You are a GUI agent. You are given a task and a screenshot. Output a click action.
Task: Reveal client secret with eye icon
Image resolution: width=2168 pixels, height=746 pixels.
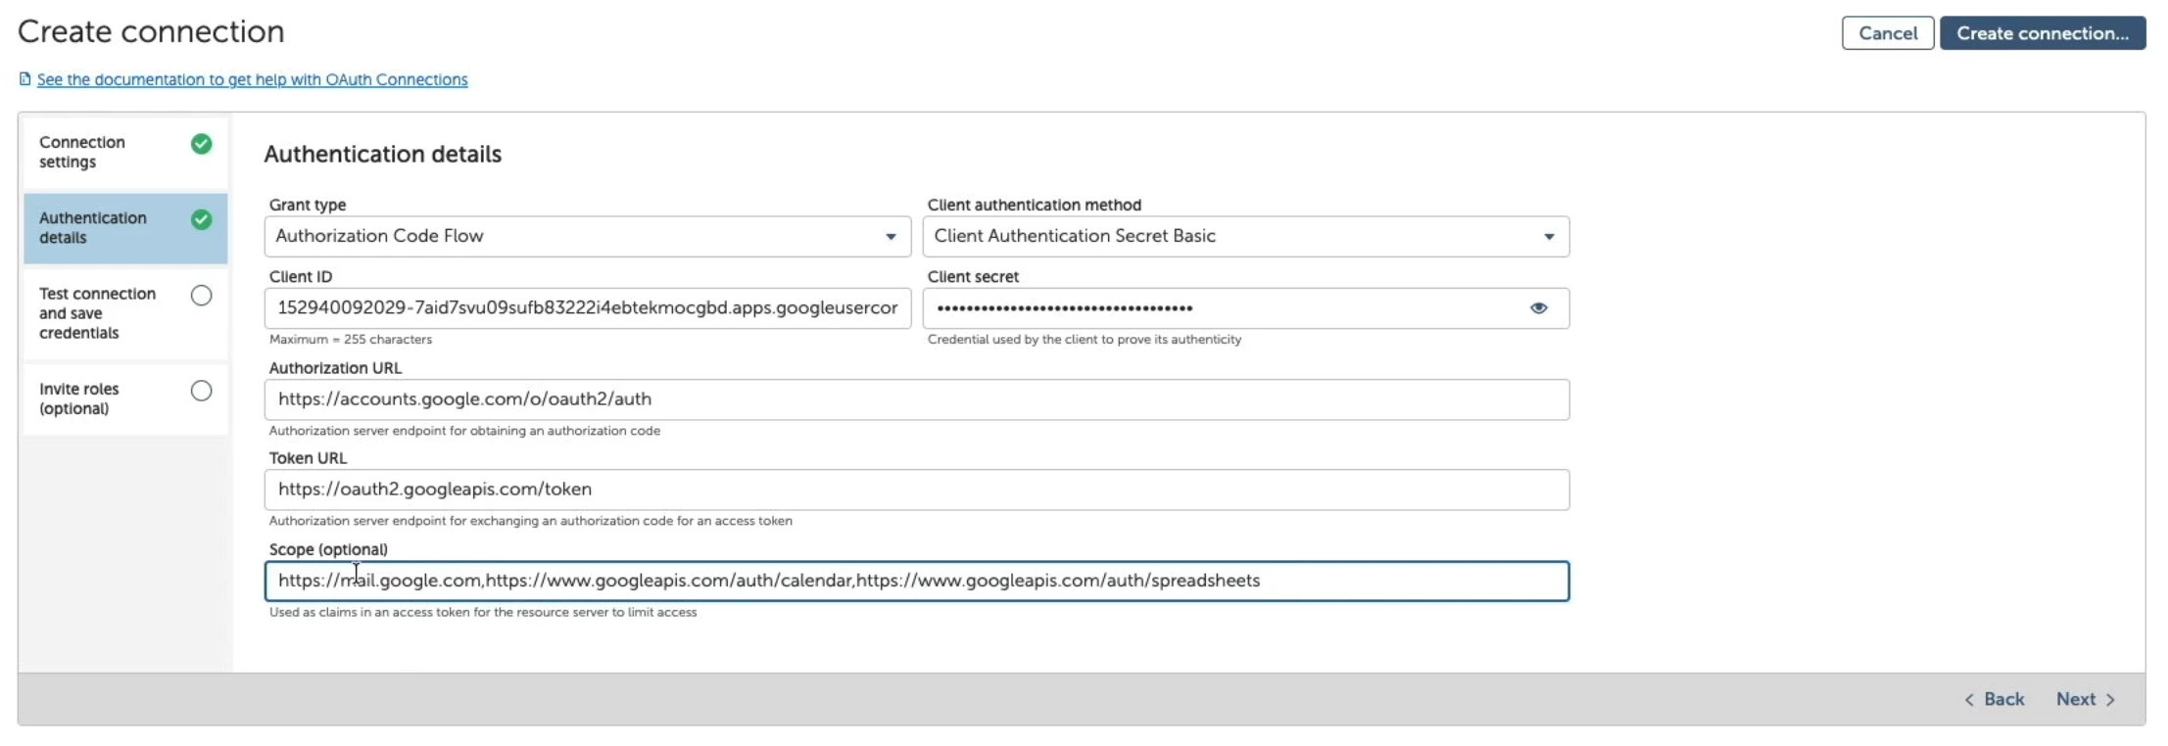(x=1538, y=308)
